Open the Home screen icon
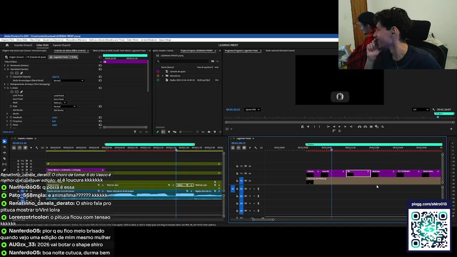Screen dimensions: 457x257 click(x=7, y=45)
